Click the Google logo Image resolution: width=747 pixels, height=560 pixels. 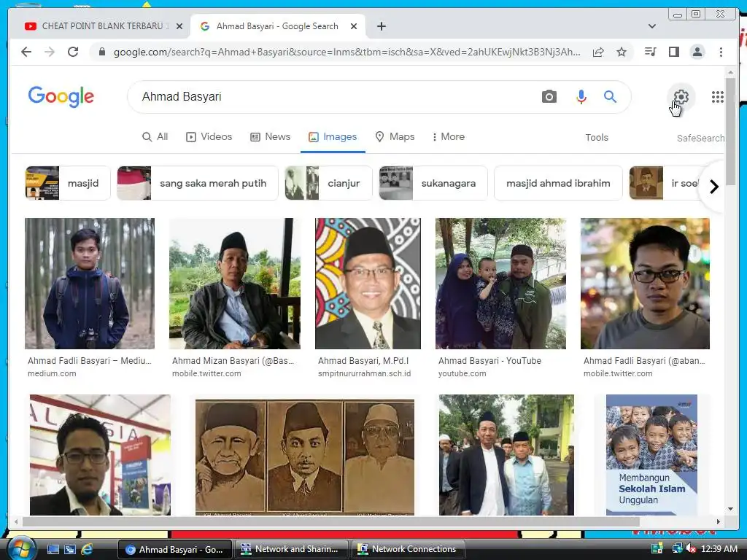tap(61, 97)
